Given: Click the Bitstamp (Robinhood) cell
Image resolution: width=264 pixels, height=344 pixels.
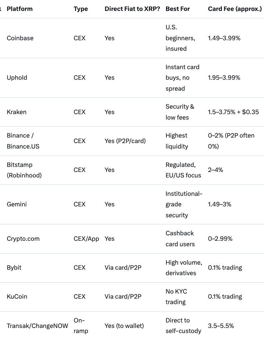Looking at the screenshot, I should 24,170.
